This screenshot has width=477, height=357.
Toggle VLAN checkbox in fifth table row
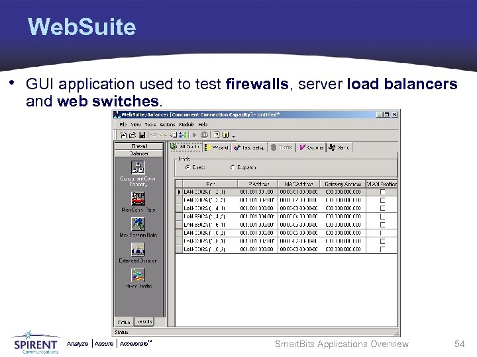pyautogui.click(x=382, y=225)
